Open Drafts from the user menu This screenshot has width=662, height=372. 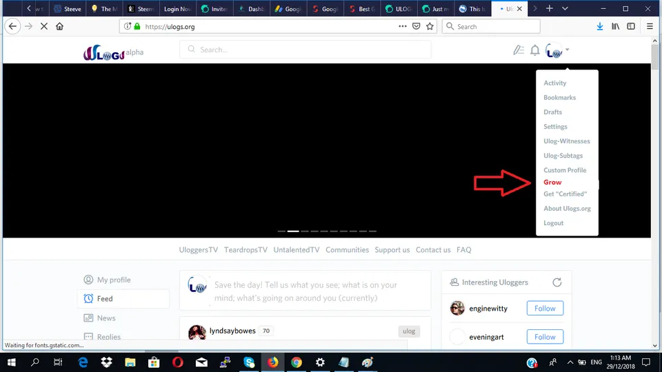(552, 112)
